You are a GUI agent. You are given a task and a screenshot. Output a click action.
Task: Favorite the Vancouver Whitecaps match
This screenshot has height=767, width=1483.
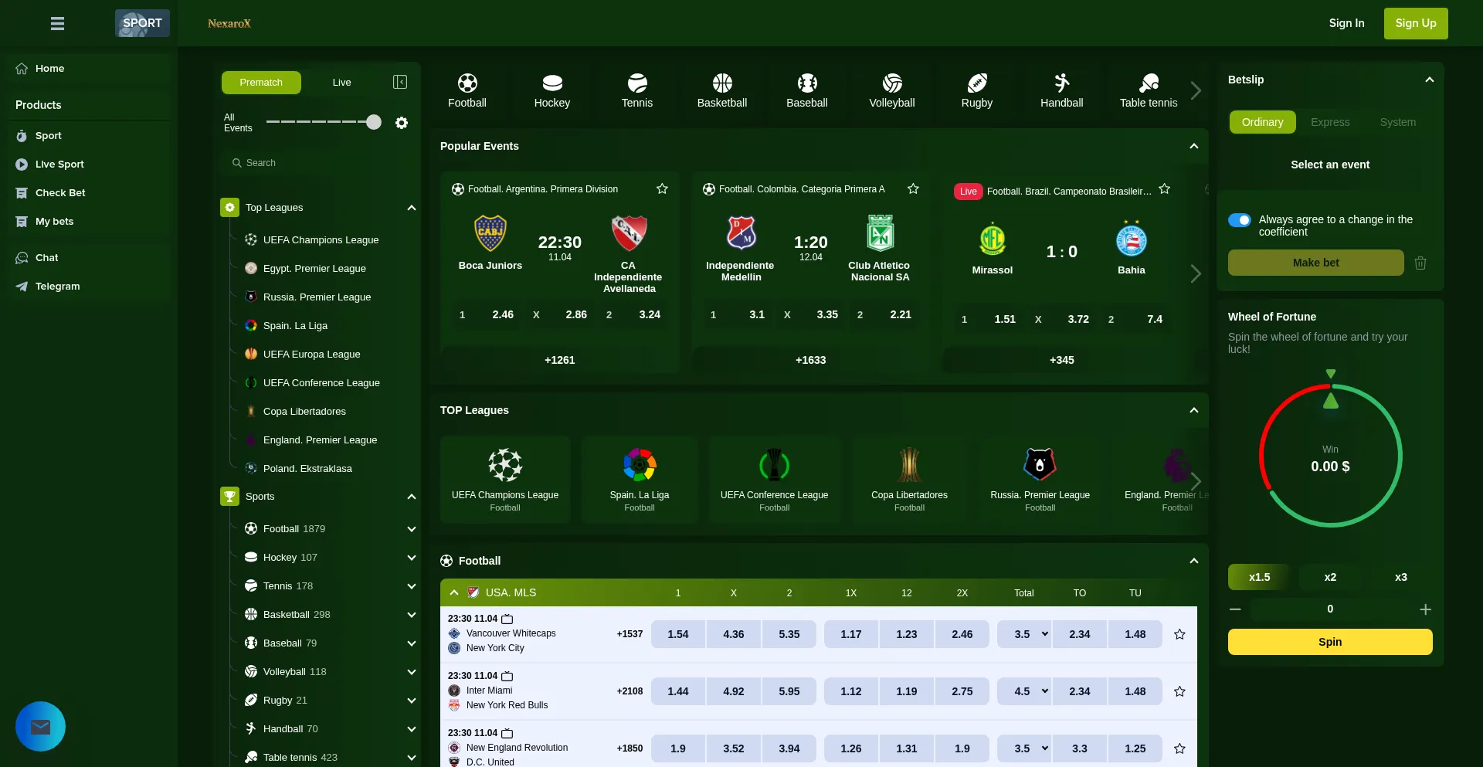pos(1179,634)
